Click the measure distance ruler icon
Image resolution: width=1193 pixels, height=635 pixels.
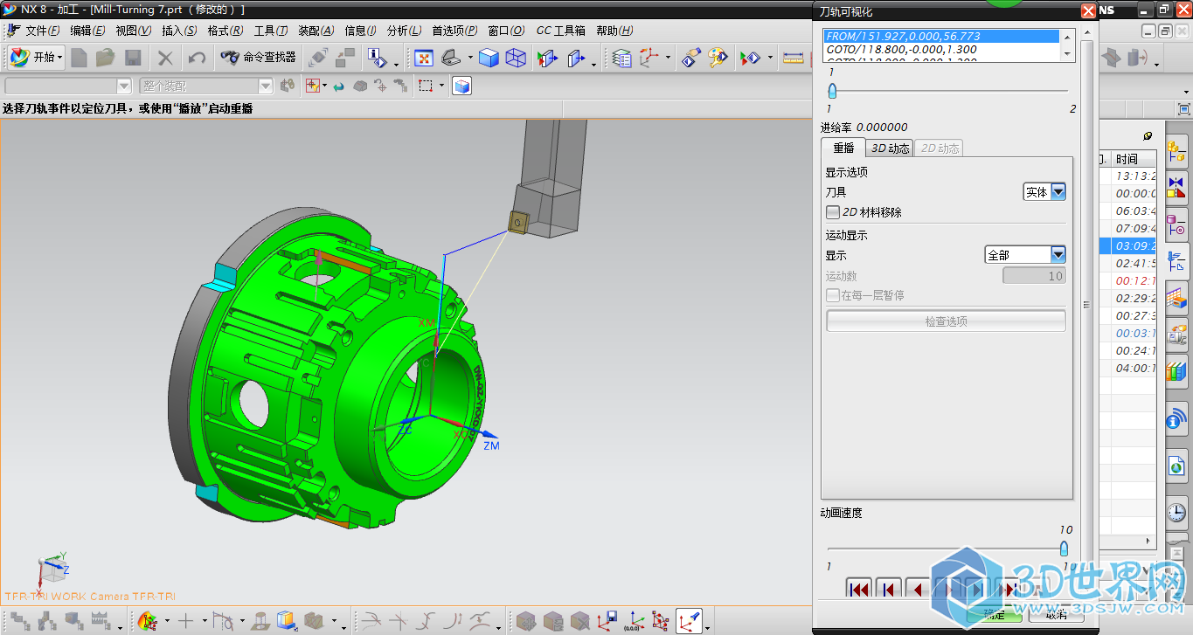coord(794,59)
